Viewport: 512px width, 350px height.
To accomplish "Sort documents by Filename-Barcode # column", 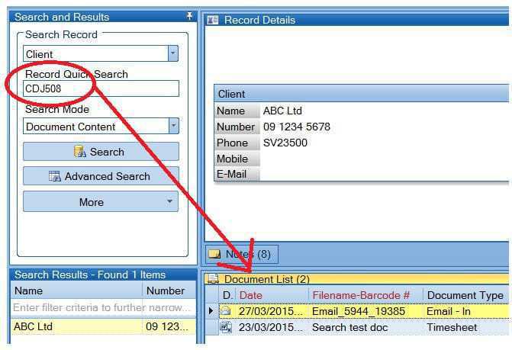I will point(365,295).
